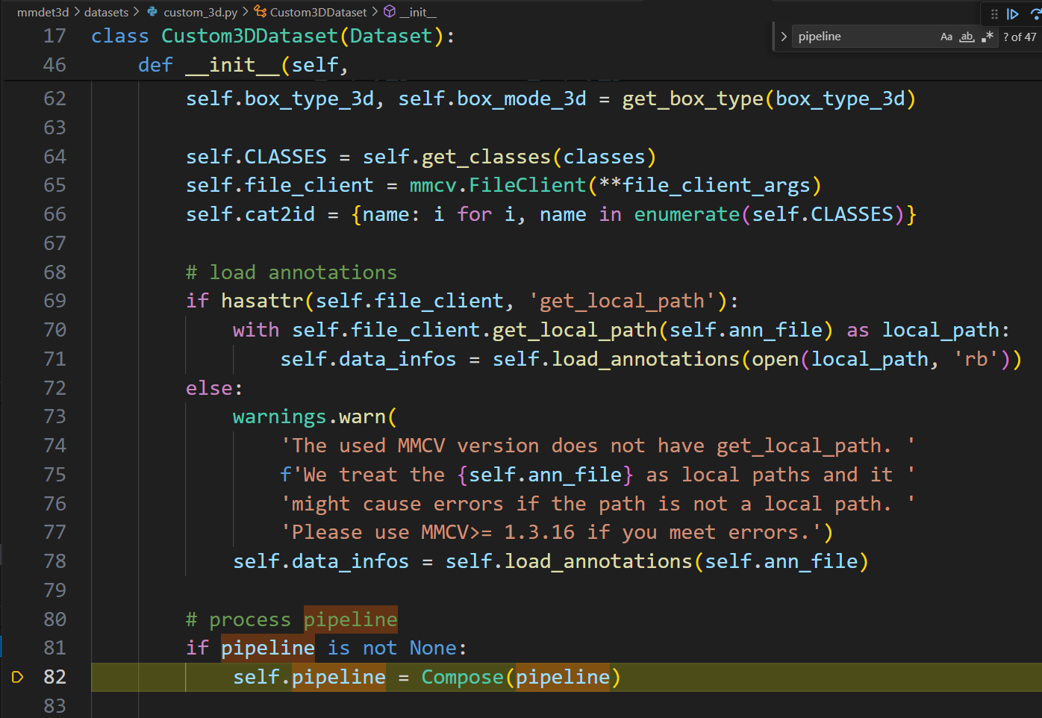The image size is (1042, 718).
Task: Click the Compose function call on line 82
Action: [462, 677]
